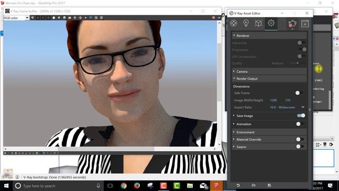Open the Materials tab in Asset Editor
The image size is (339, 191).
tap(234, 23)
